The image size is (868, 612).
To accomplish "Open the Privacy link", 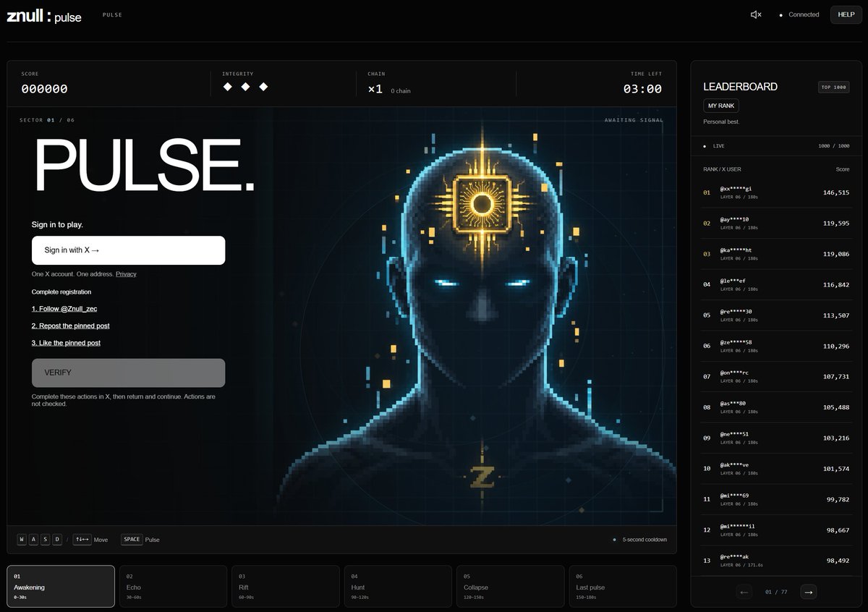I will 126,274.
